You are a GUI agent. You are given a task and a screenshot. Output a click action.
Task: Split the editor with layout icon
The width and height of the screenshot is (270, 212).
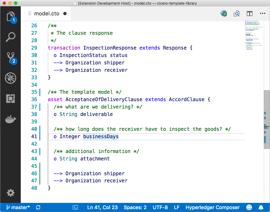pos(250,13)
